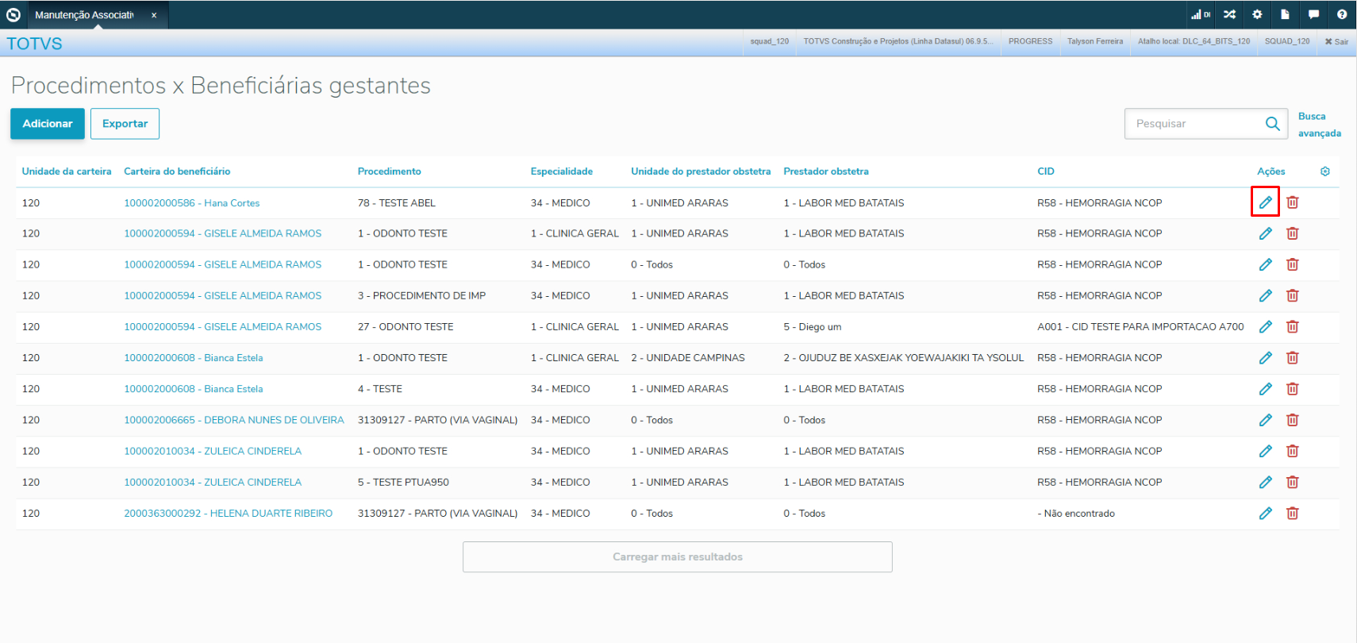Edit the Hana Cortes 78 - TESTE ABEL row
Viewport: 1357px width, 643px height.
[x=1265, y=202]
